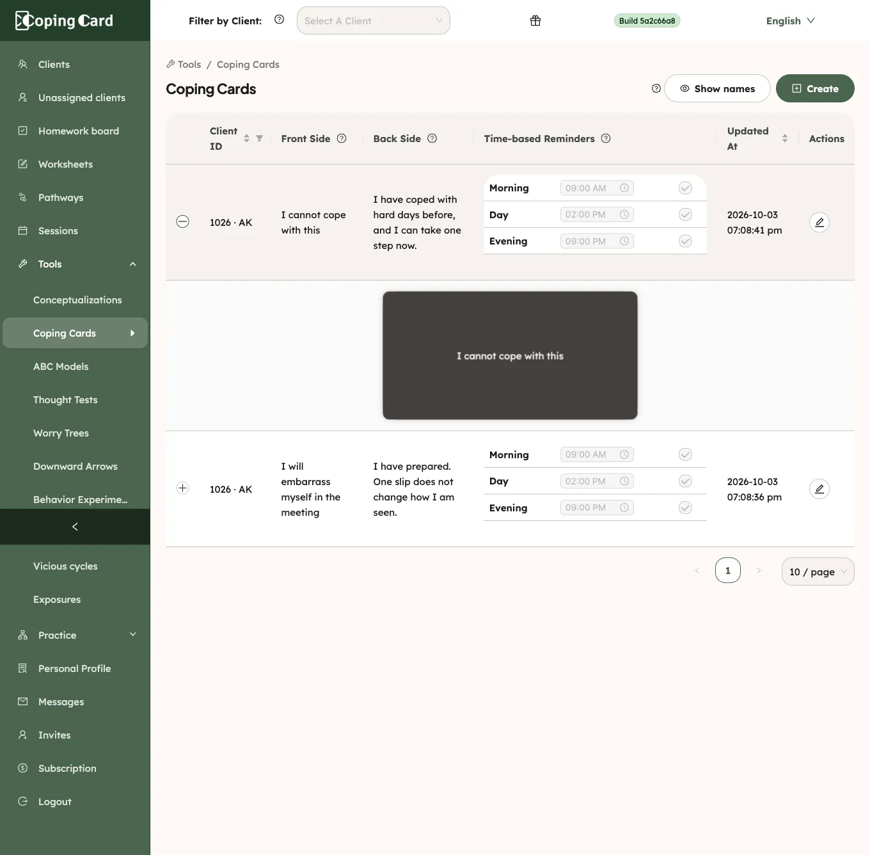This screenshot has height=855, width=870.
Task: Toggle Day reminder check for 'I cannot cope'
Action: [x=685, y=214]
